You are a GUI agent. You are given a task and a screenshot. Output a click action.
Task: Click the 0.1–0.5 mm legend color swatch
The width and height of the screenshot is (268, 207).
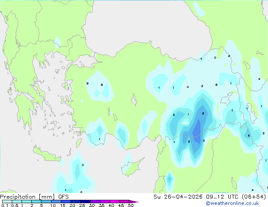[x=7, y=202]
